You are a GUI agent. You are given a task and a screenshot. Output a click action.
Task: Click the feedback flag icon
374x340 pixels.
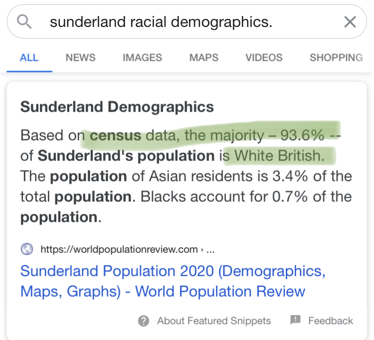click(295, 320)
